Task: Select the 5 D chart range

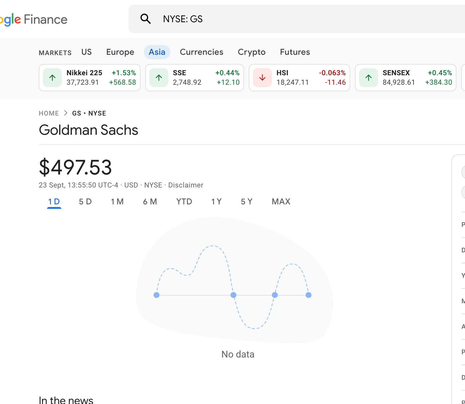Action: tap(85, 202)
